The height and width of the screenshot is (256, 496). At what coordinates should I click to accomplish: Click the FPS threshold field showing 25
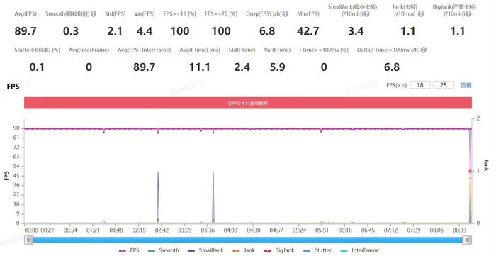[x=444, y=85]
